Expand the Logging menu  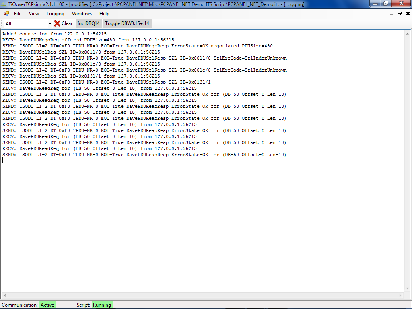[56, 14]
